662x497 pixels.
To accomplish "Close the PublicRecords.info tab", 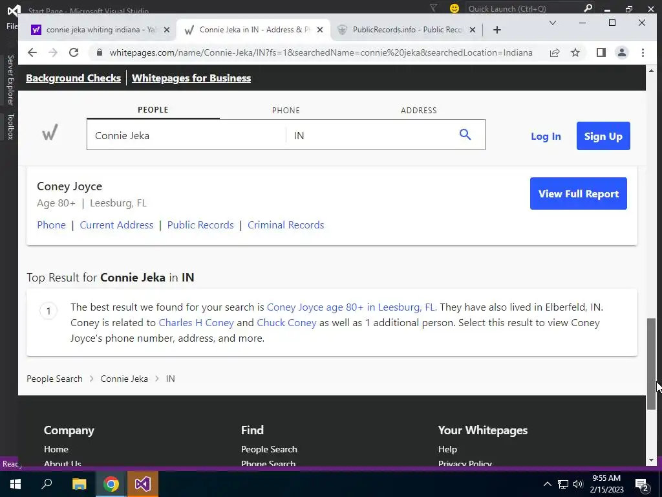I will [x=473, y=30].
